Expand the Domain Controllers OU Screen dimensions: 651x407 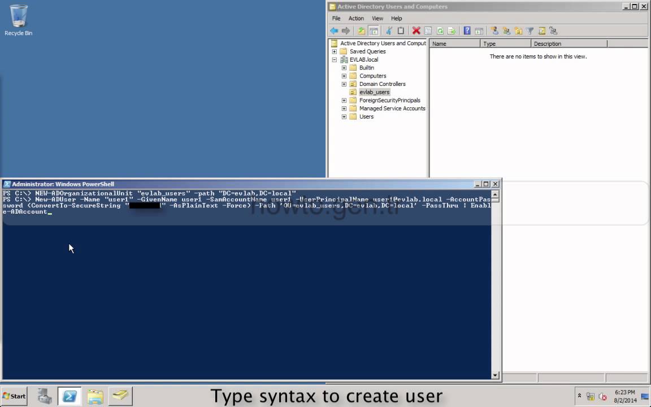click(x=344, y=84)
